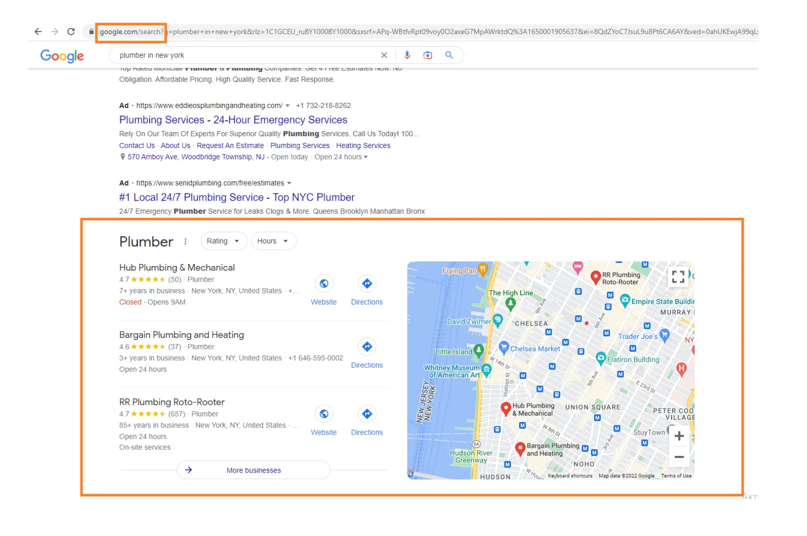The height and width of the screenshot is (536, 807).
Task: Click David Zwirner map marker
Action: click(x=498, y=320)
